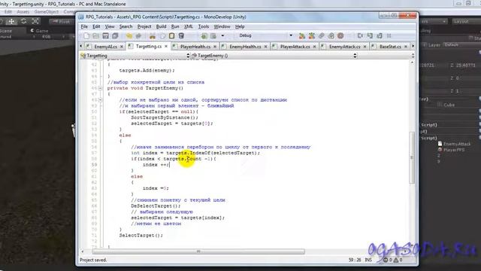Click the green Build icon in MonoDevelop

point(204,36)
